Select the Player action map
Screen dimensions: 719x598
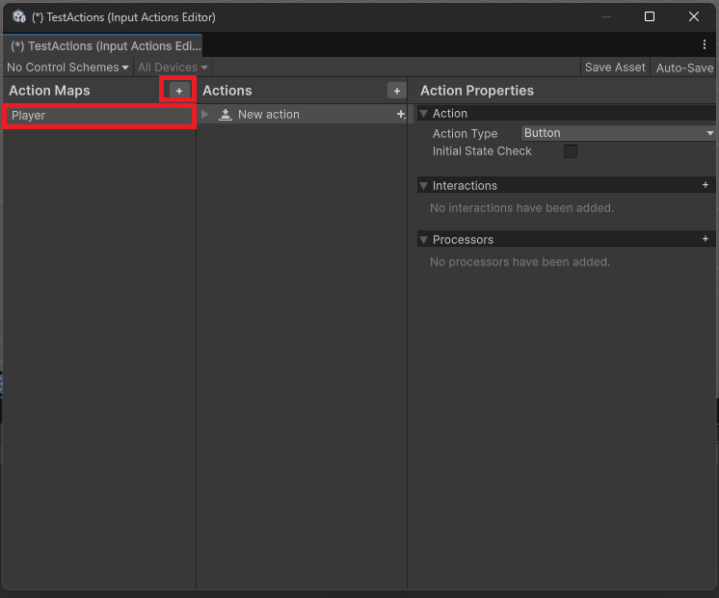point(98,116)
